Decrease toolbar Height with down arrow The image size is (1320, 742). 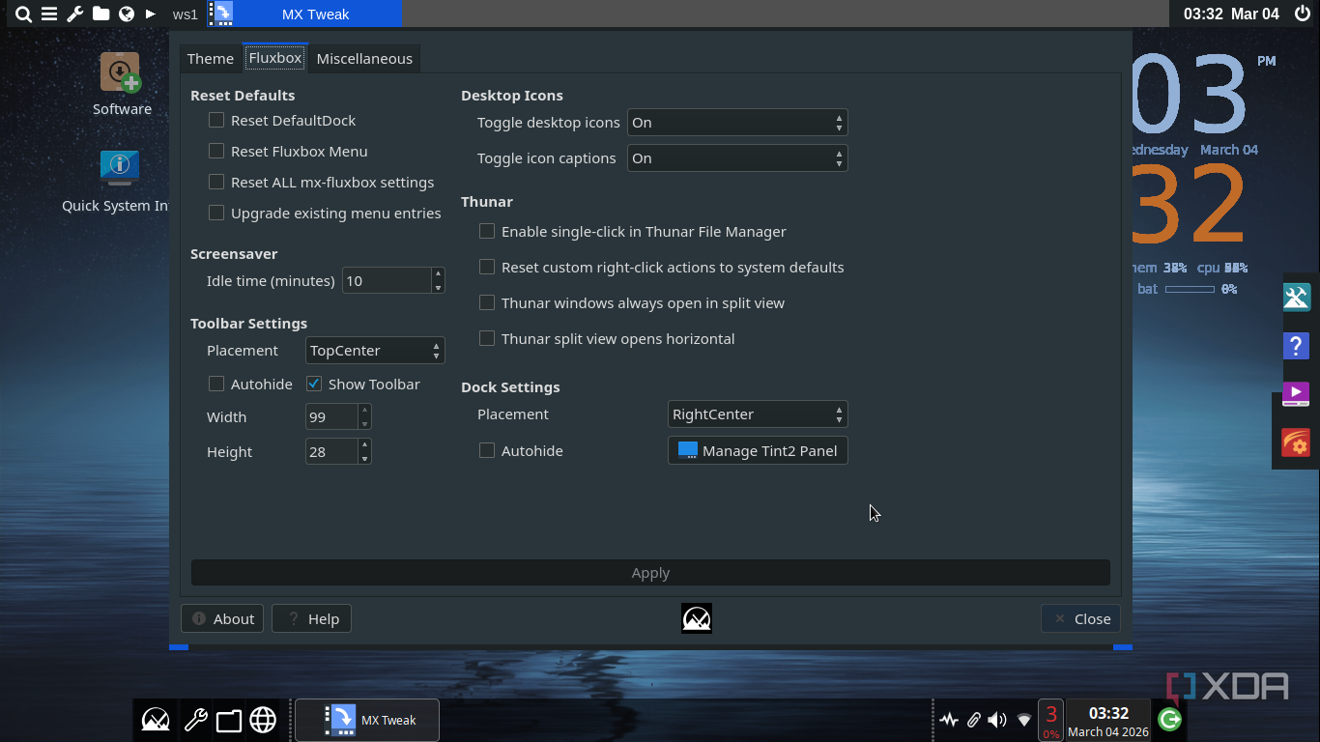tap(364, 458)
